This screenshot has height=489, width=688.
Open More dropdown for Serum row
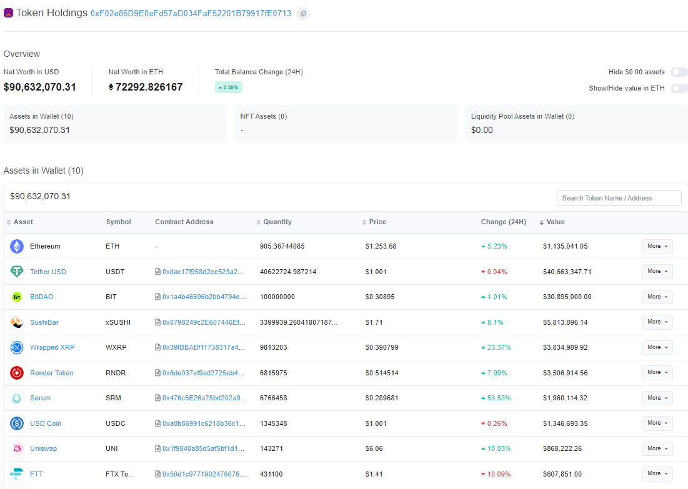coord(657,398)
